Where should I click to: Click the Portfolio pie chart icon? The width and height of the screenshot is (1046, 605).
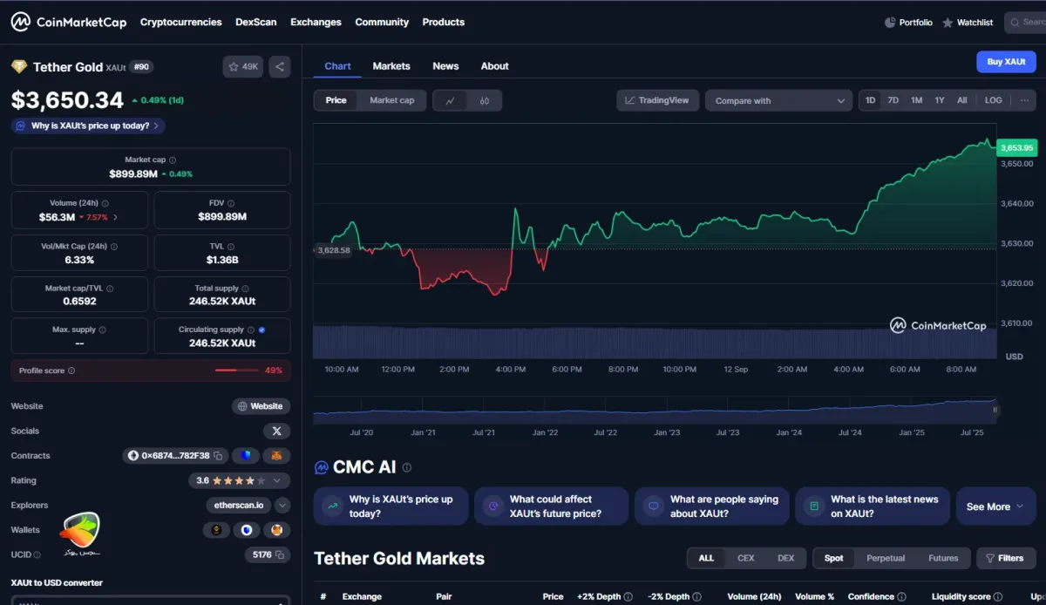[x=890, y=23]
